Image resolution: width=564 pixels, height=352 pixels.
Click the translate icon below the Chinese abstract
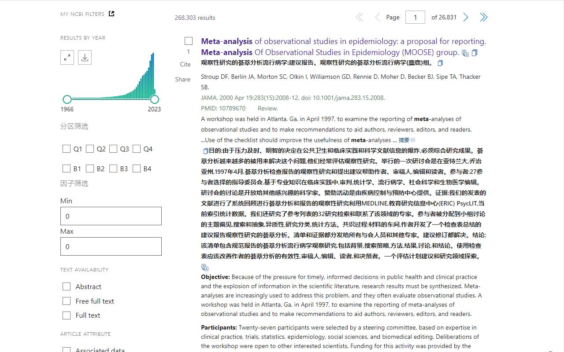tap(204, 267)
